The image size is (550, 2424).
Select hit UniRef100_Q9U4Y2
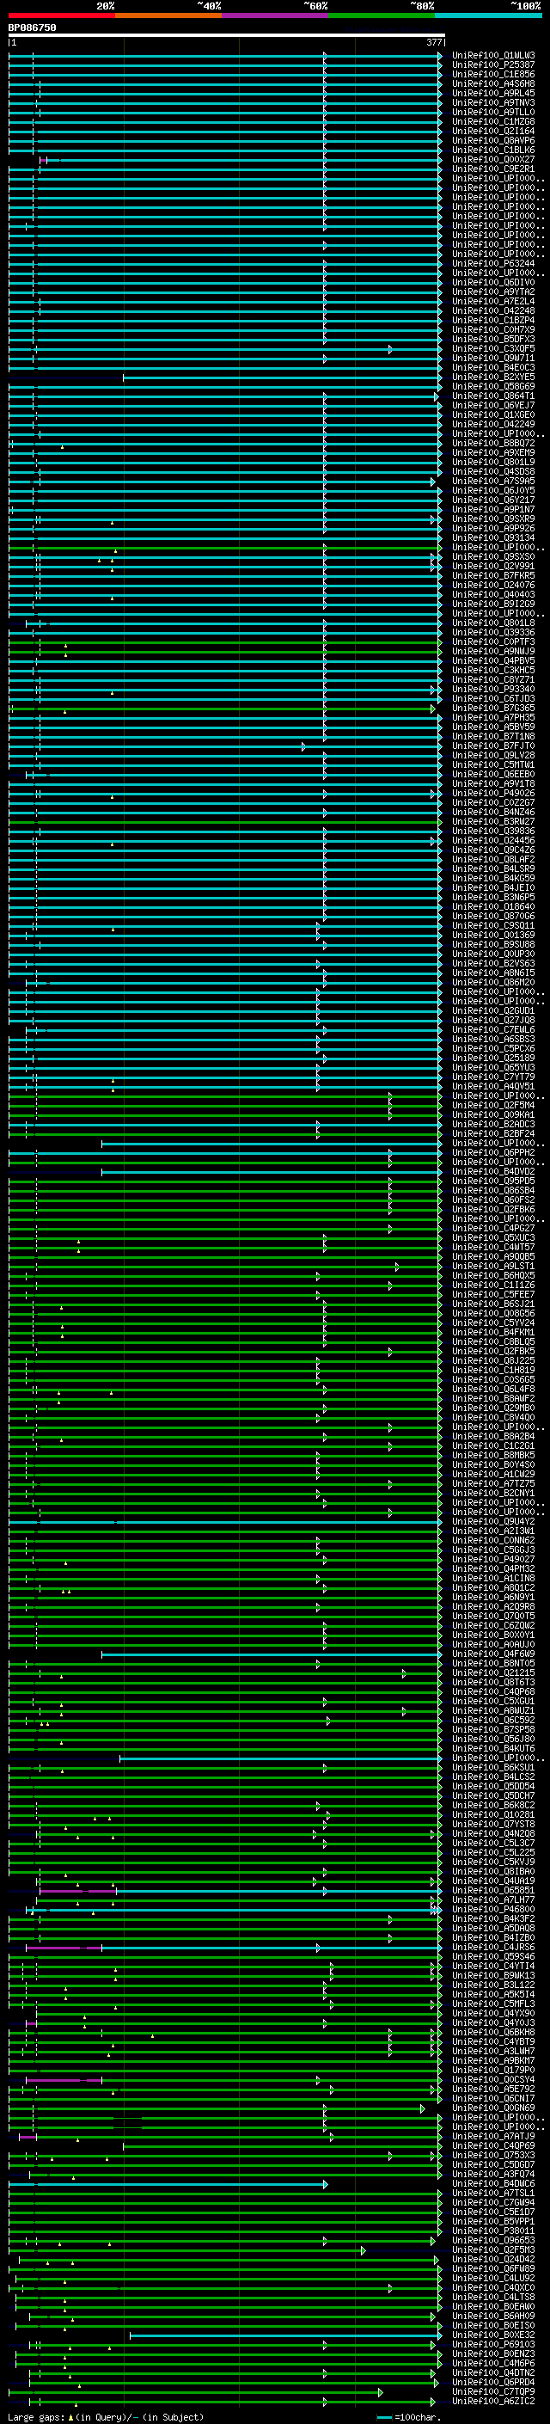(x=492, y=1522)
